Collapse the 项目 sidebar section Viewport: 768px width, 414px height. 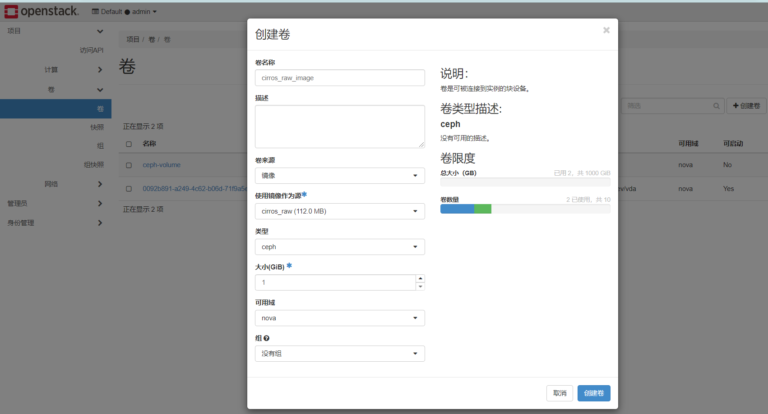pyautogui.click(x=56, y=31)
